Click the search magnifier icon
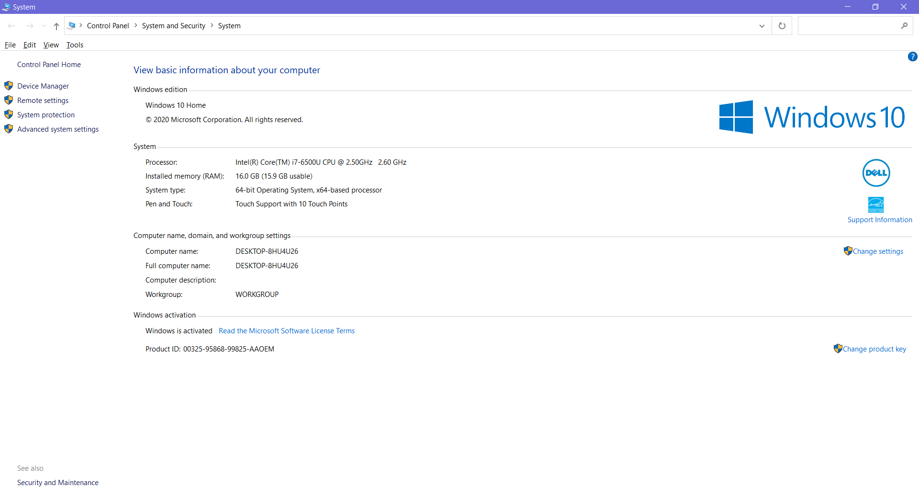 904,26
